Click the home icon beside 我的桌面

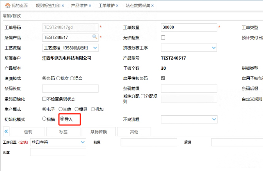point(7,6)
